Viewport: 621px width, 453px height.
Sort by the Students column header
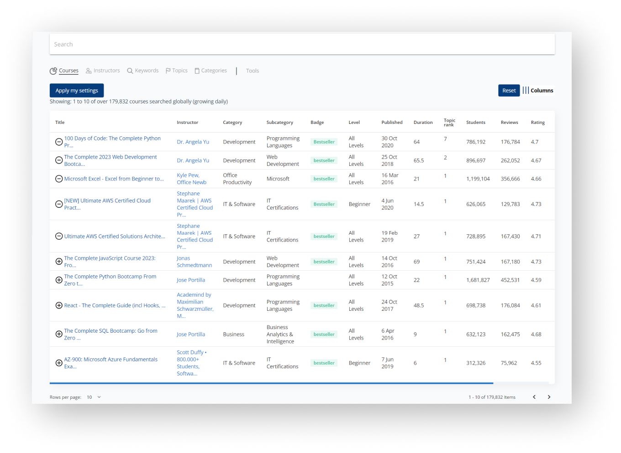click(476, 122)
